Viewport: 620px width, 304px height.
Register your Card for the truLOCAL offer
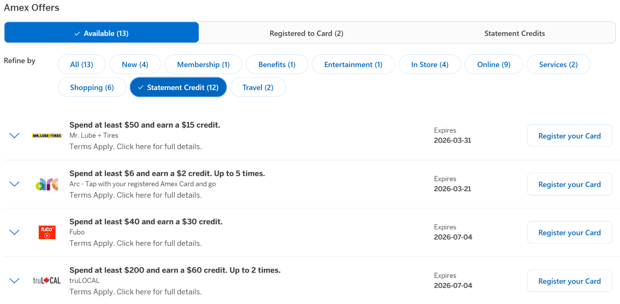pos(570,280)
